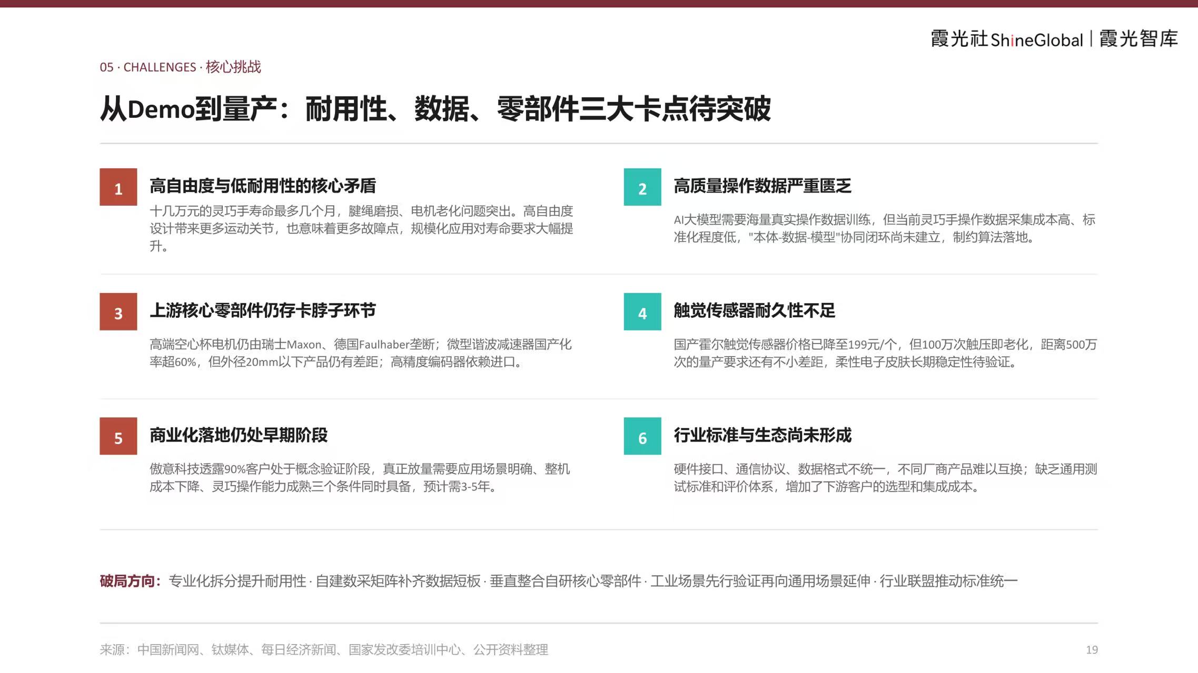The height and width of the screenshot is (673, 1198).
Task: Click the teal number 6 badge
Action: click(642, 436)
